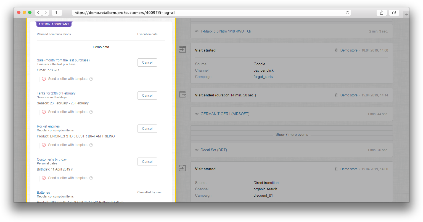The image size is (423, 222).
Task: Click help icon under Tanks rule's letter action
Action: click(x=91, y=112)
